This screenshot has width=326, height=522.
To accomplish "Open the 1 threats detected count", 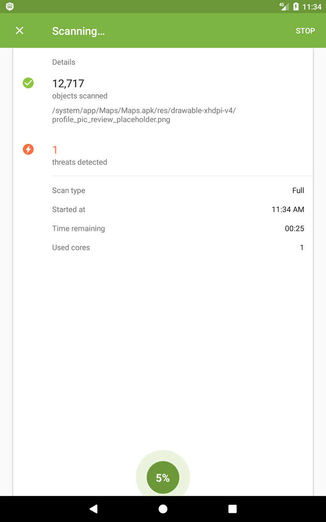I will click(x=55, y=150).
